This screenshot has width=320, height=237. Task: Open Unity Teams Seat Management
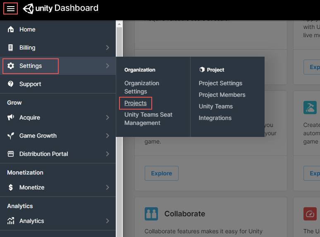pyautogui.click(x=148, y=119)
